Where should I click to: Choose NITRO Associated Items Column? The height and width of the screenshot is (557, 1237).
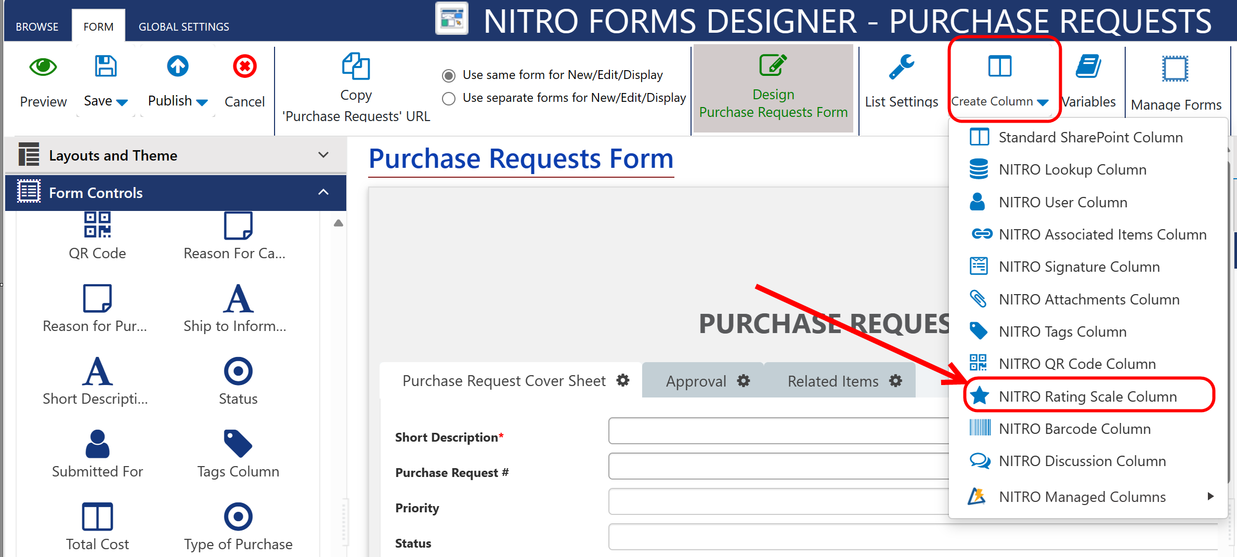1088,234
